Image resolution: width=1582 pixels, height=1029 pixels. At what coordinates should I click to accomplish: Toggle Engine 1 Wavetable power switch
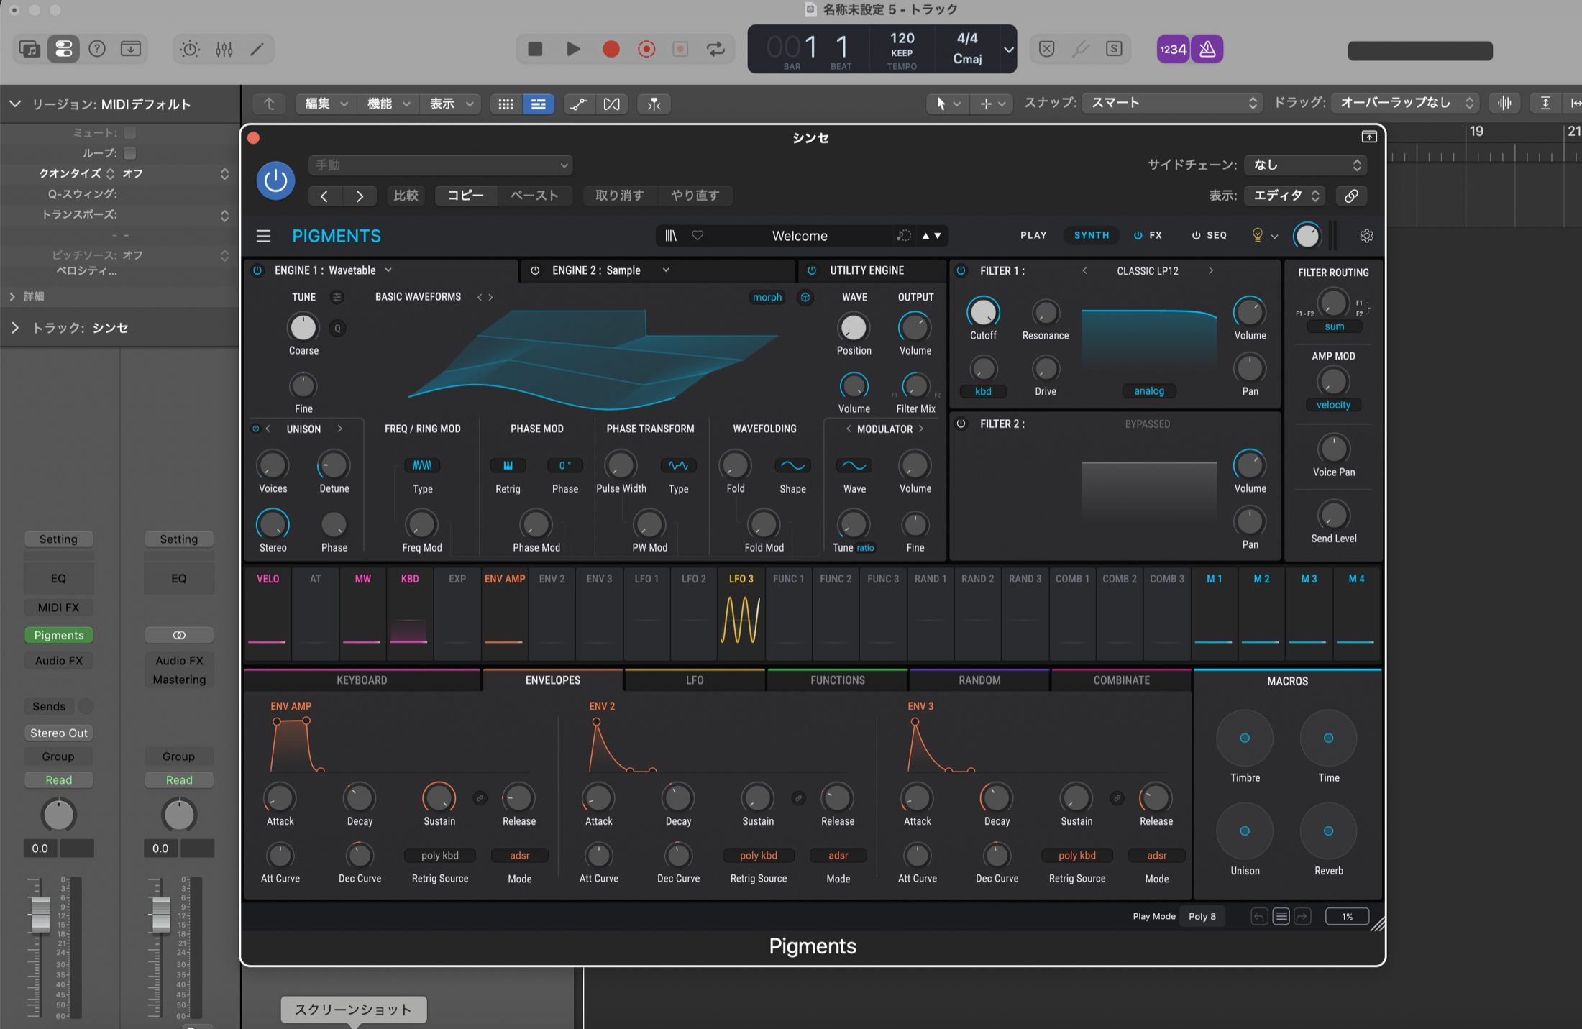point(257,270)
